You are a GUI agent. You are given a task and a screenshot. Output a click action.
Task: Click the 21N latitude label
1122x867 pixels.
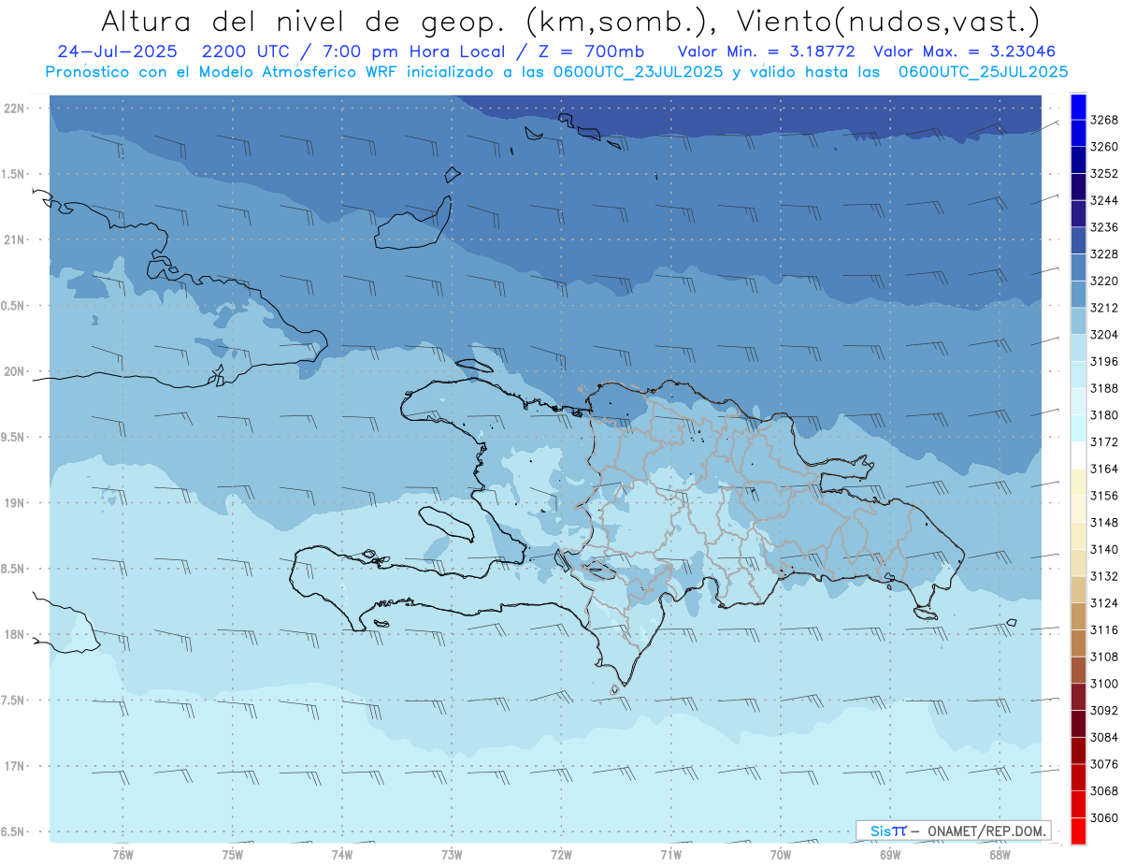coord(14,240)
